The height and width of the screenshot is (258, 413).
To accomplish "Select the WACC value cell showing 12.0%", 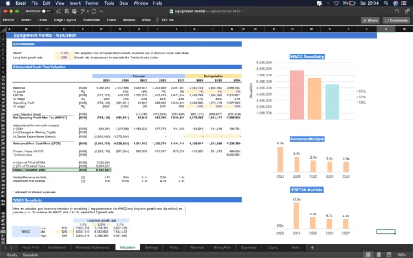I will click(x=64, y=53).
